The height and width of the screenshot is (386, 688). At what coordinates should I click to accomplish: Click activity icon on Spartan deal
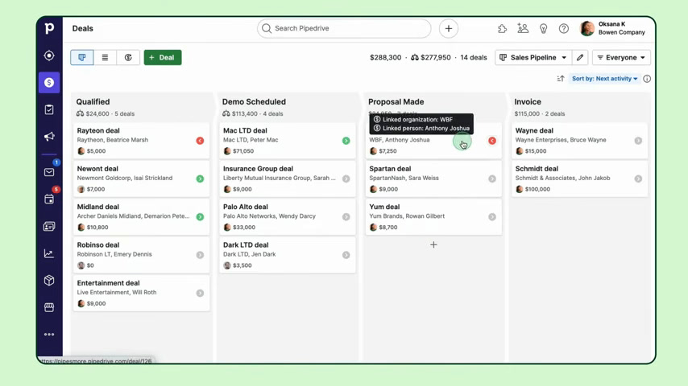(492, 179)
